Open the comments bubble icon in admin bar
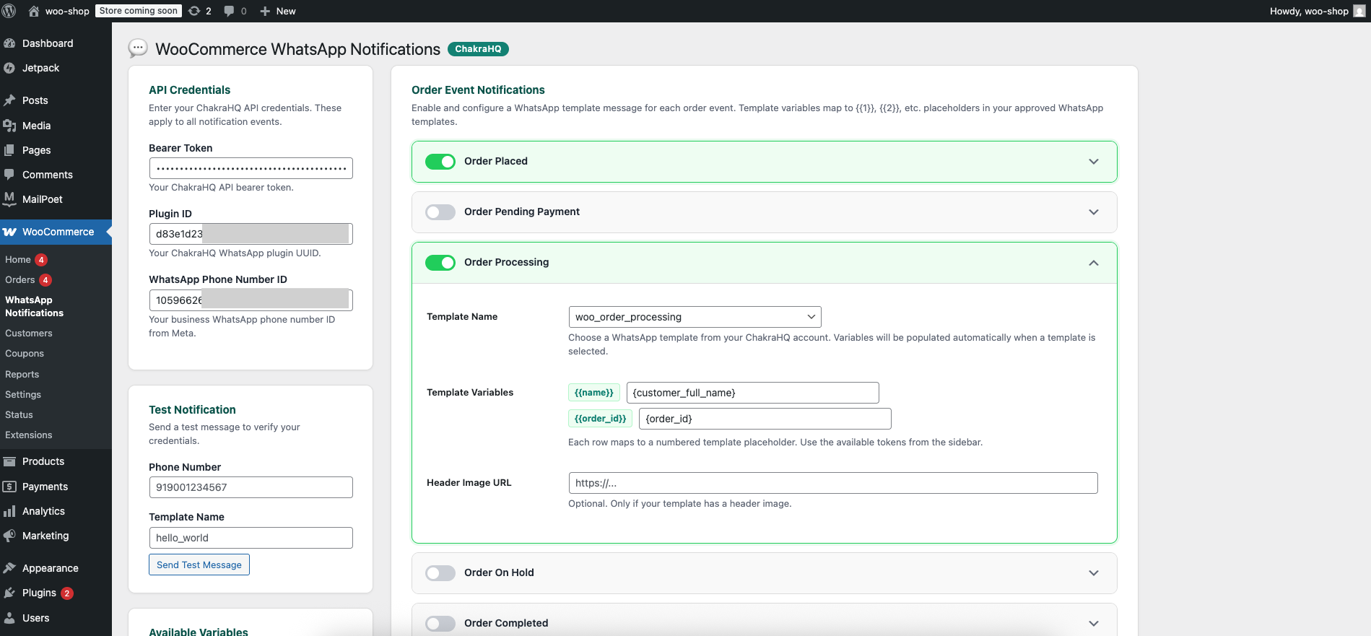The height and width of the screenshot is (636, 1371). click(229, 11)
